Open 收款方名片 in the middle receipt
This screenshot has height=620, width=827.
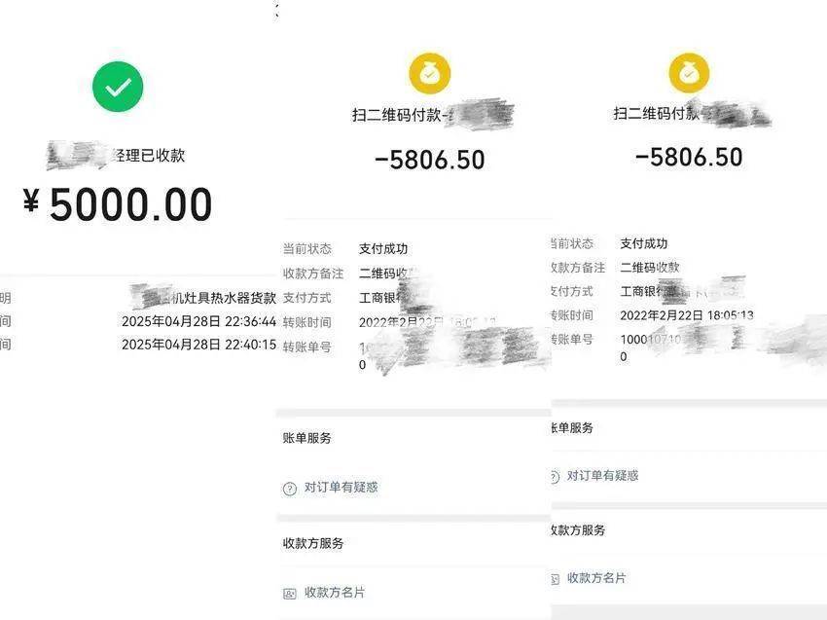click(335, 592)
